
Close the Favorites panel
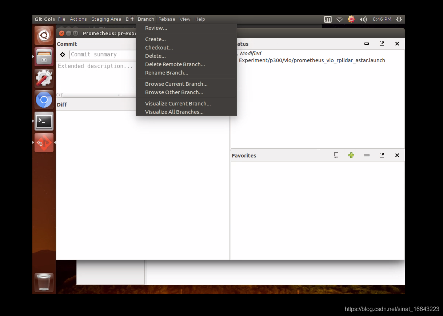397,155
